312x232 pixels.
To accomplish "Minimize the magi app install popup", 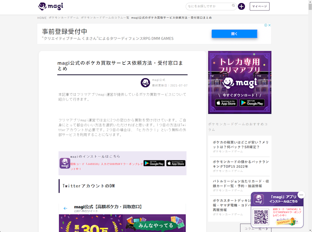I will tap(301, 195).
